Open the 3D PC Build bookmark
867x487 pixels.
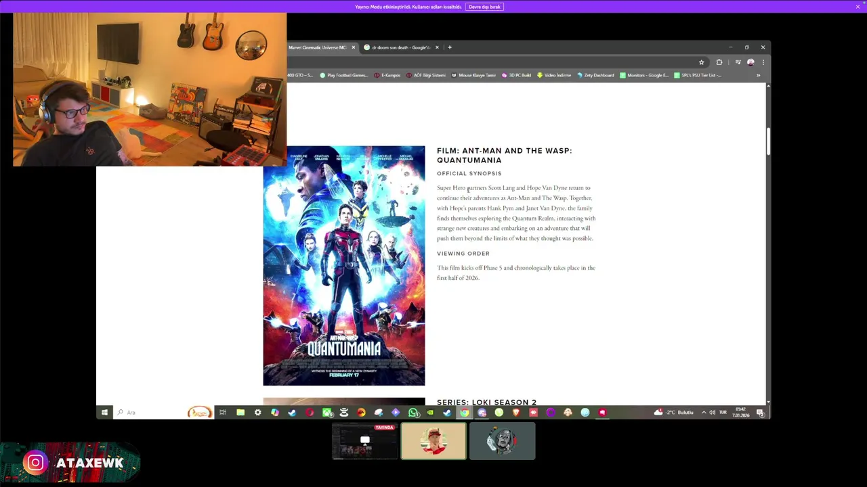(516, 75)
